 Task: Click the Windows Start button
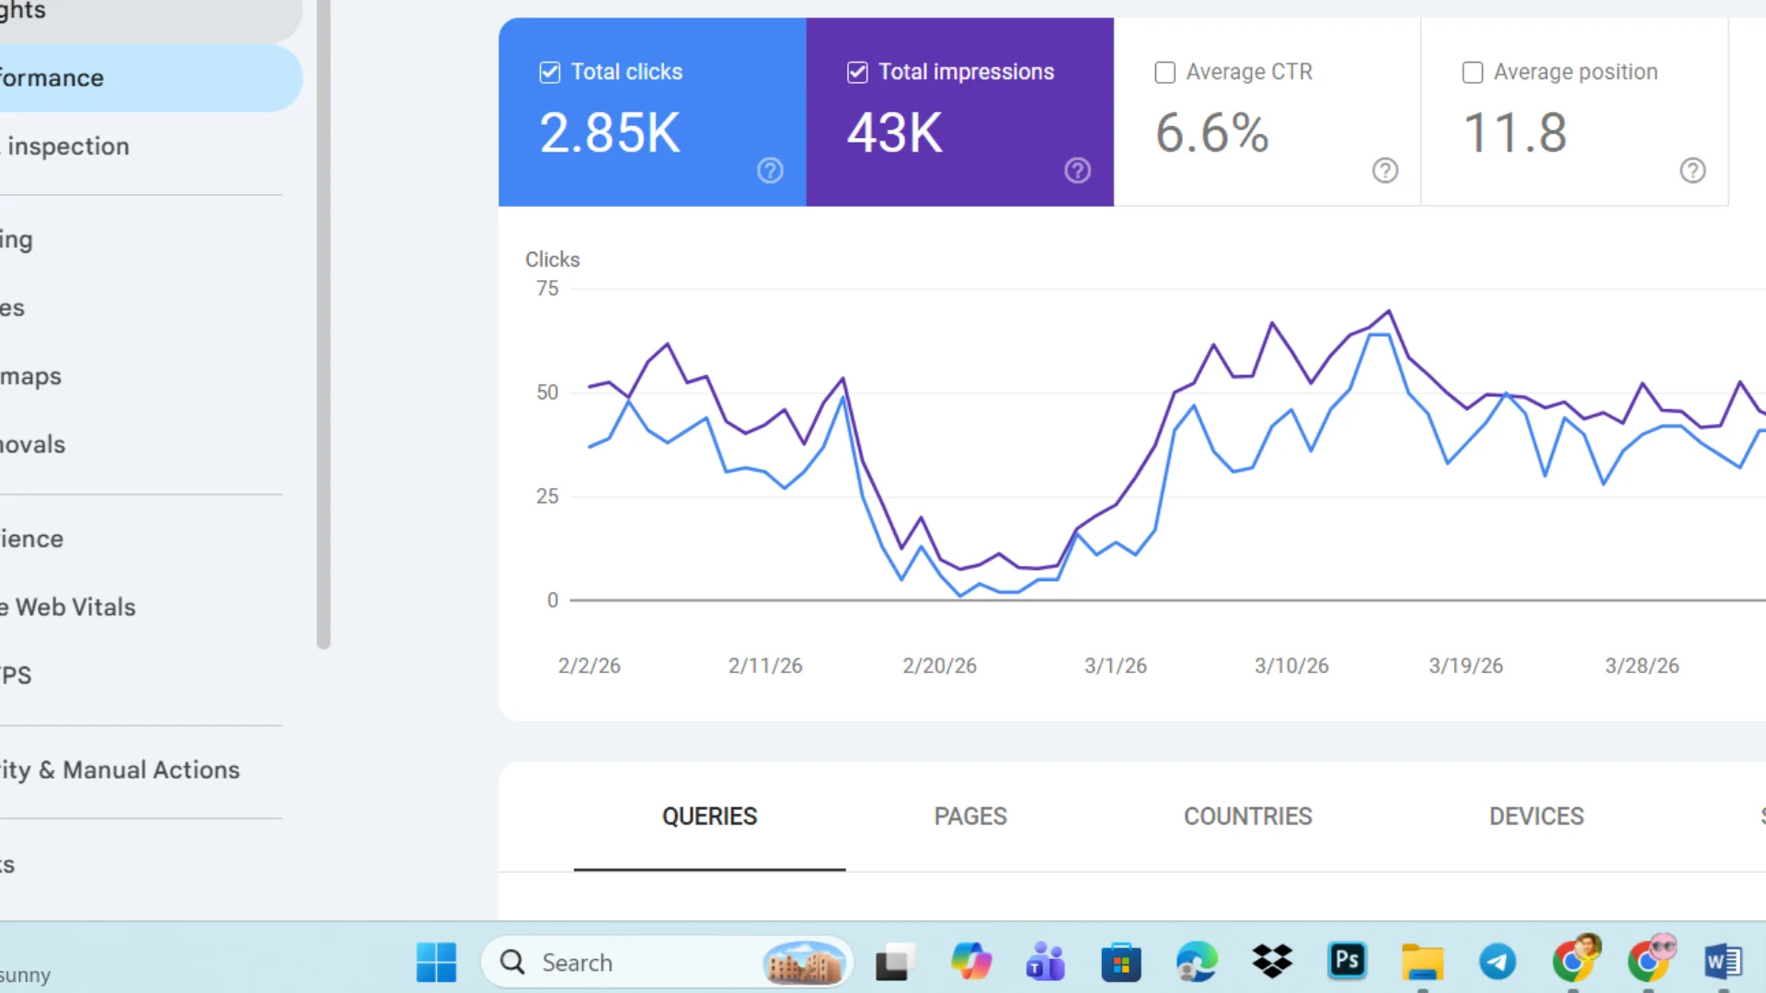(x=436, y=962)
